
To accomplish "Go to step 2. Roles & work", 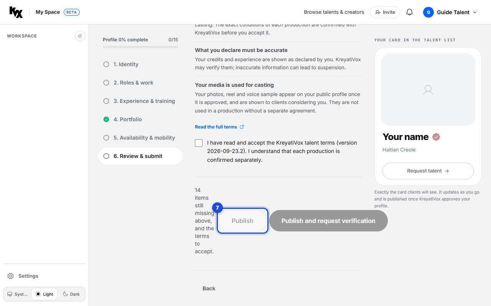I will pyautogui.click(x=140, y=83).
